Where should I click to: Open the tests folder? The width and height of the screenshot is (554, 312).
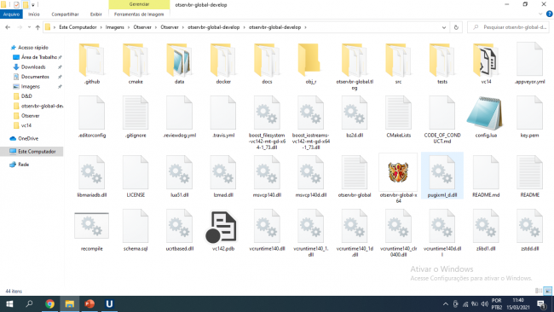[442, 64]
